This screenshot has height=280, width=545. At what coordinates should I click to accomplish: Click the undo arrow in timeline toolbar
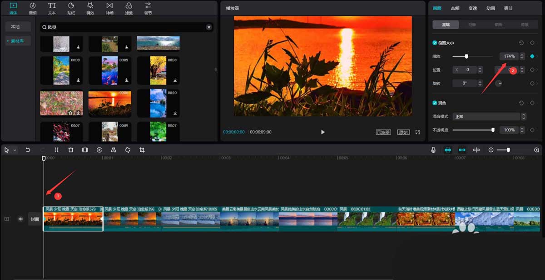tap(28, 150)
